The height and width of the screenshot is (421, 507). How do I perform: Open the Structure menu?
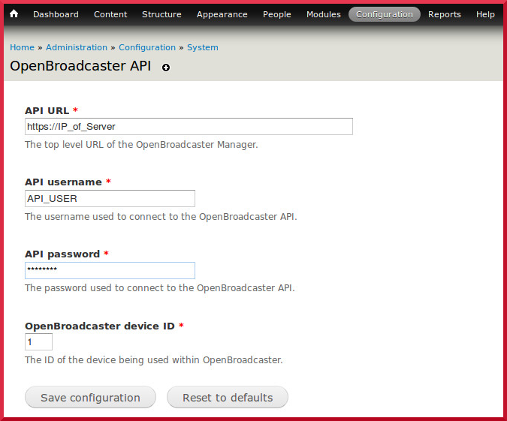(161, 14)
